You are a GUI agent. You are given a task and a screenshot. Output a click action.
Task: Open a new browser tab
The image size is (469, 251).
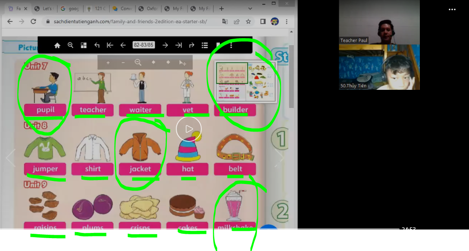coord(221,9)
